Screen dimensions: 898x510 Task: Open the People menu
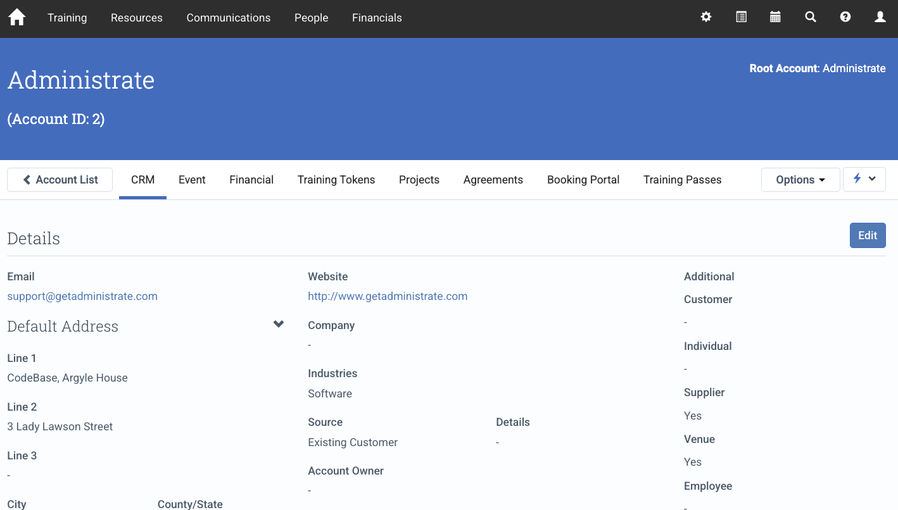[x=312, y=18]
